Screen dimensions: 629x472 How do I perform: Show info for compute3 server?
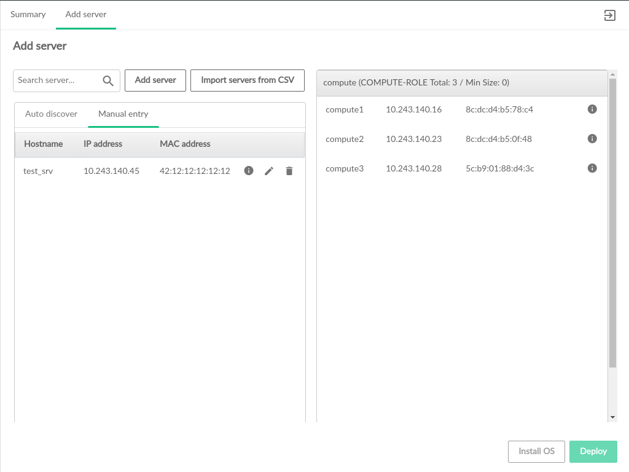pos(592,168)
